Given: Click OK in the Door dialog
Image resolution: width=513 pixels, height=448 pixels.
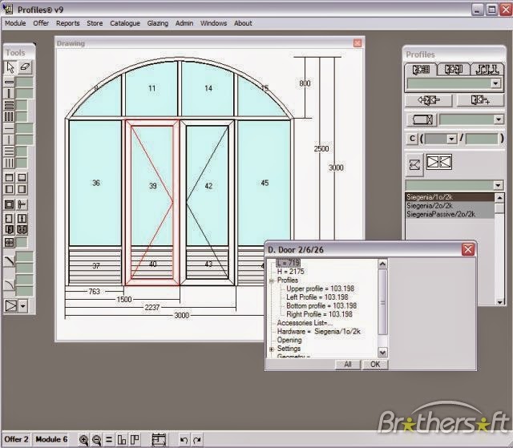Looking at the screenshot, I should [375, 365].
